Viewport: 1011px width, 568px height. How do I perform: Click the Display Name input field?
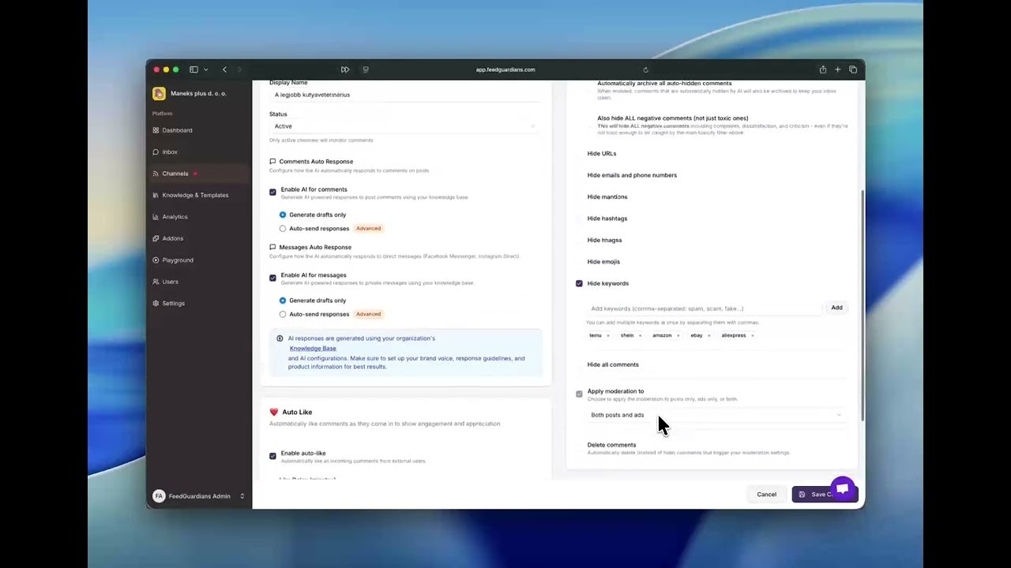pyautogui.click(x=404, y=95)
